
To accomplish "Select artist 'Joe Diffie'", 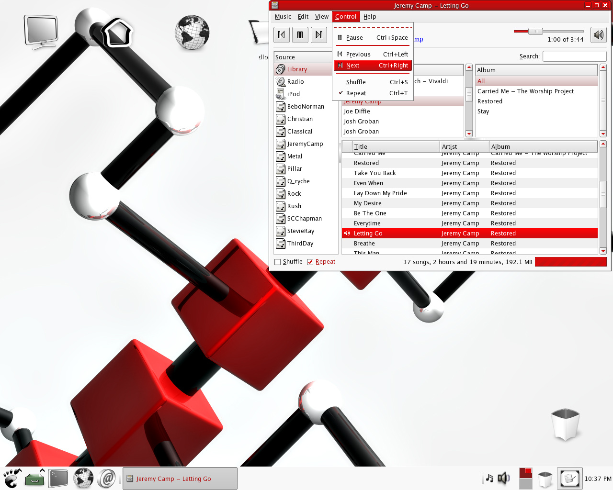I will (402, 111).
